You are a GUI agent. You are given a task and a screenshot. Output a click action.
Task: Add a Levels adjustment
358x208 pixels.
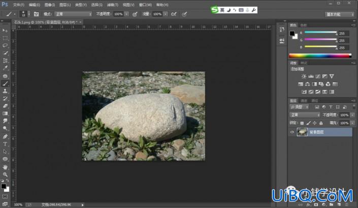311,76
